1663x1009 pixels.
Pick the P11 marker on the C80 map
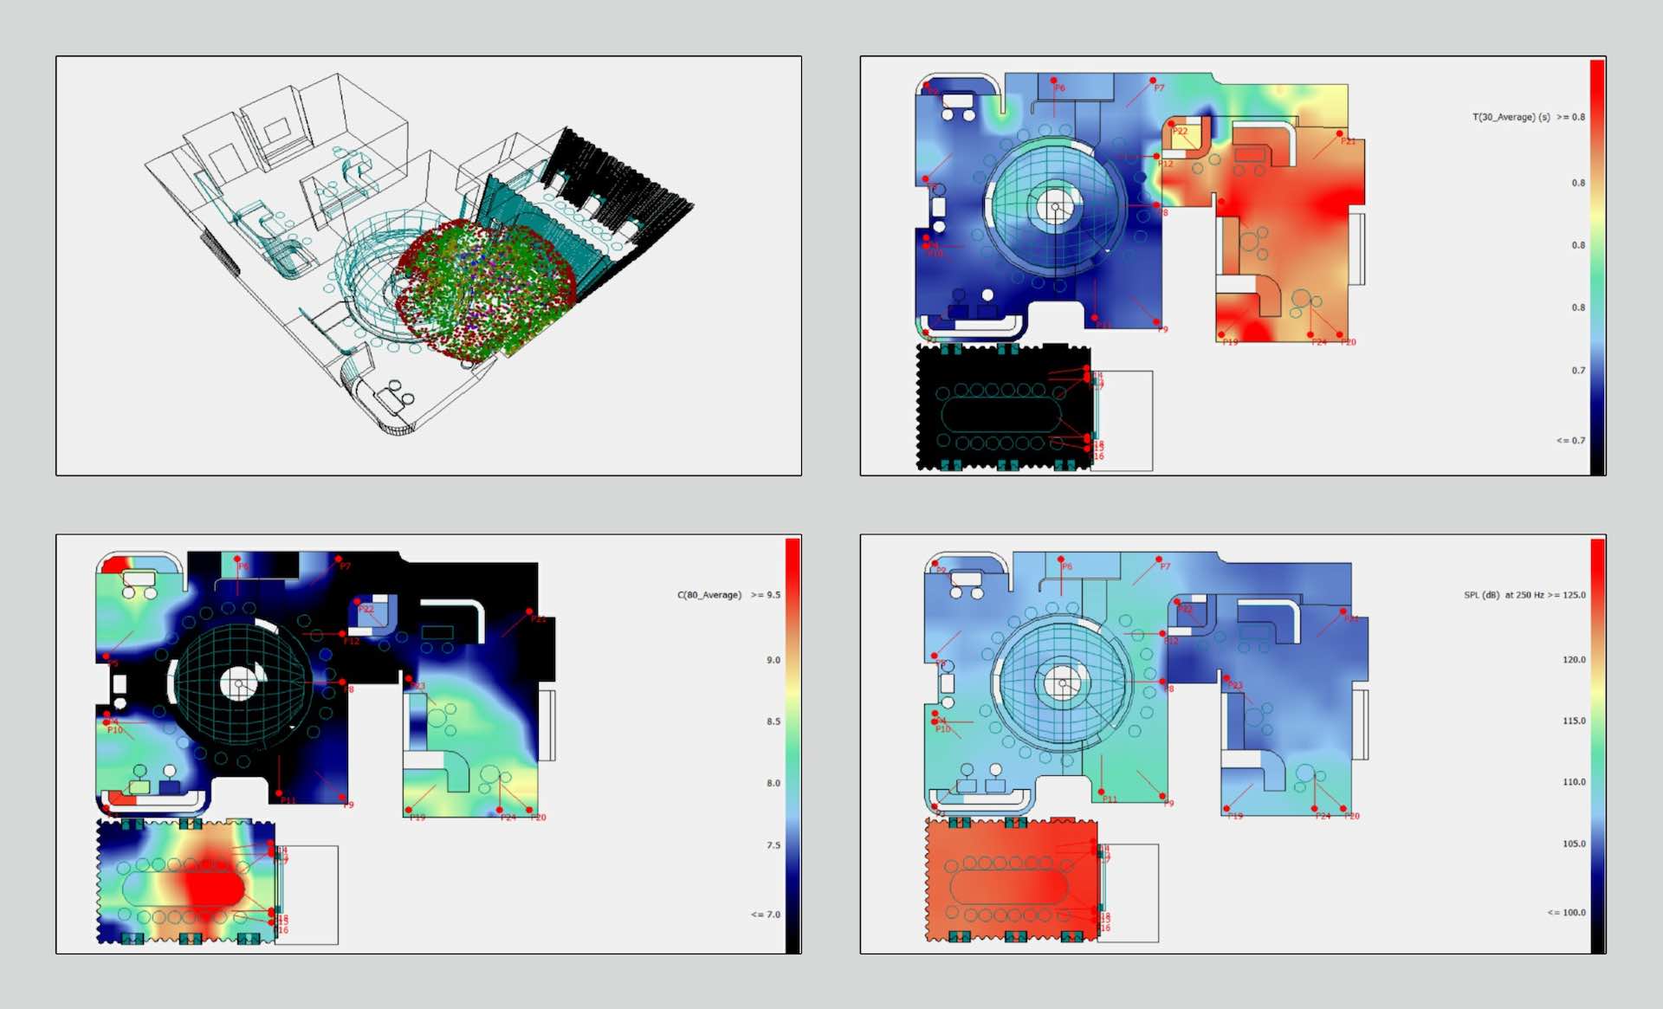tap(279, 792)
